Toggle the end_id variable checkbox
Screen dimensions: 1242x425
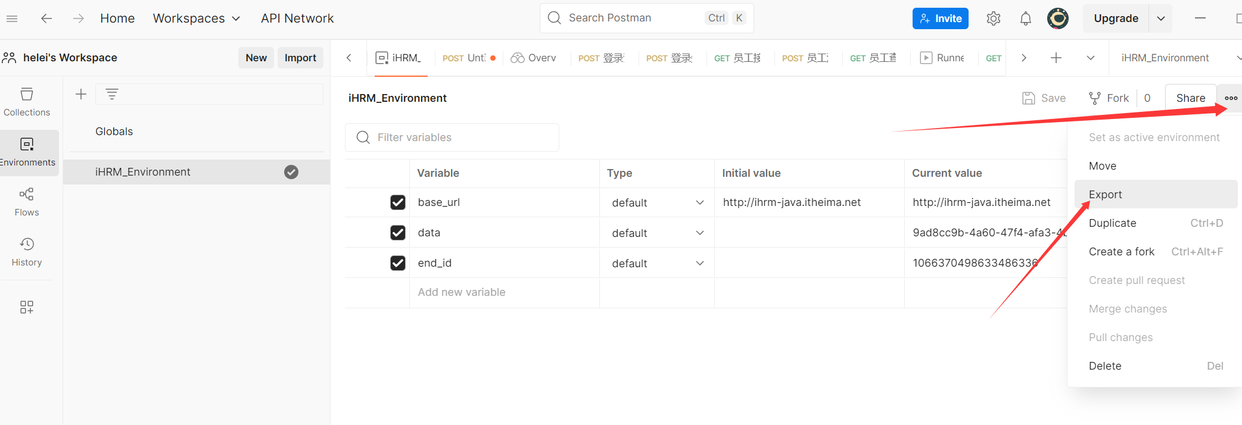click(x=398, y=263)
